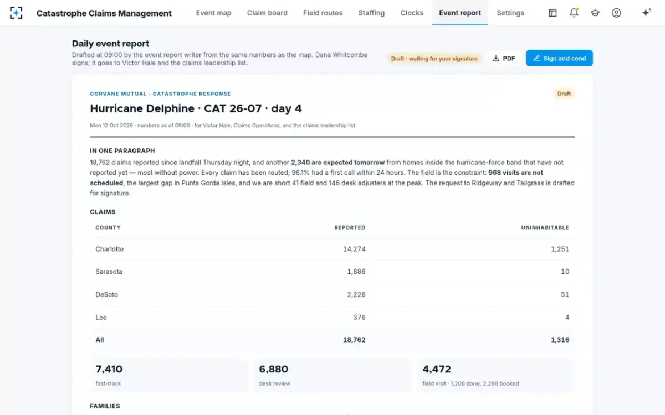Click the Families section heading
Image resolution: width=665 pixels, height=415 pixels.
point(105,406)
